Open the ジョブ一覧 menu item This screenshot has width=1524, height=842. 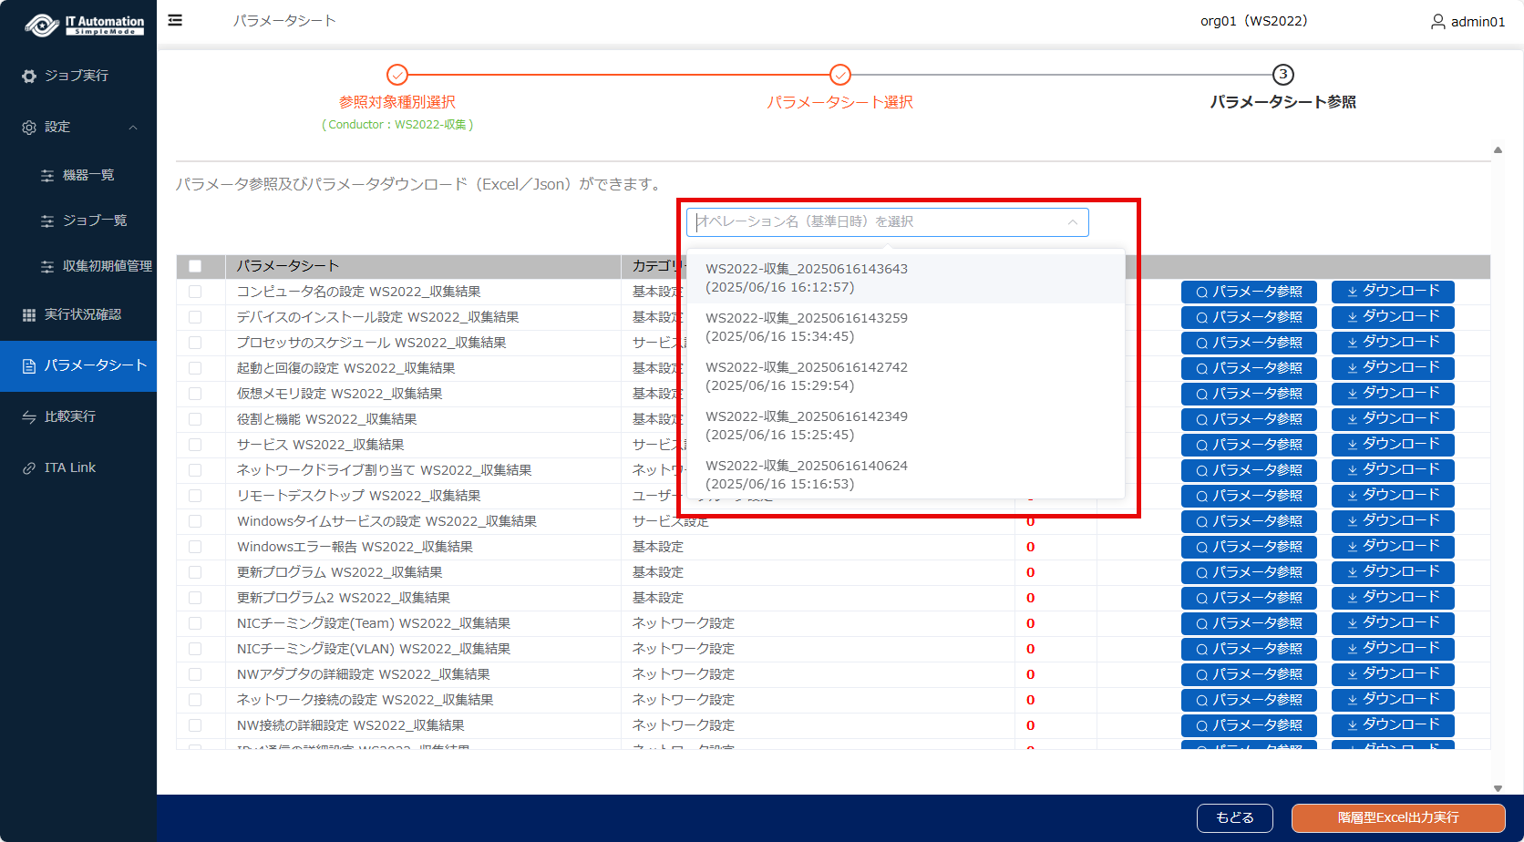[x=94, y=221]
